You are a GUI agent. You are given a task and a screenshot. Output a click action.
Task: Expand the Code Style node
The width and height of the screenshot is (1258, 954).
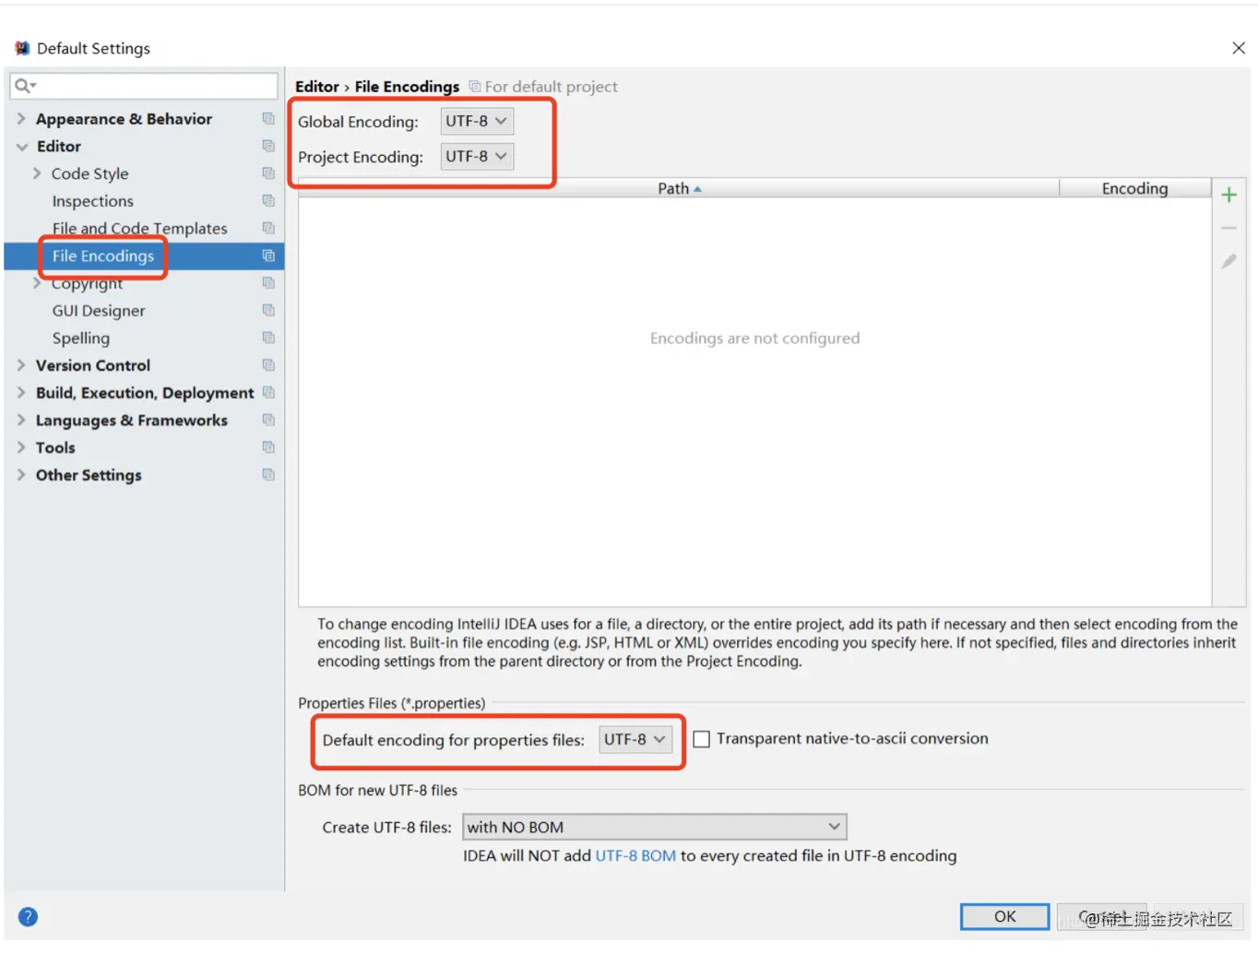coord(37,173)
